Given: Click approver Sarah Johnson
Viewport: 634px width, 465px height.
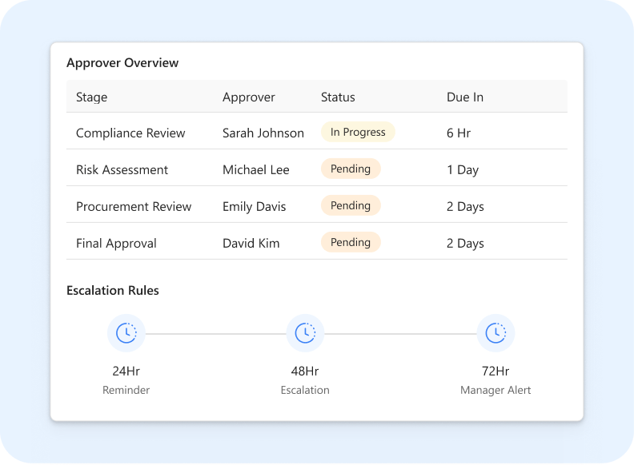Looking at the screenshot, I should point(263,133).
